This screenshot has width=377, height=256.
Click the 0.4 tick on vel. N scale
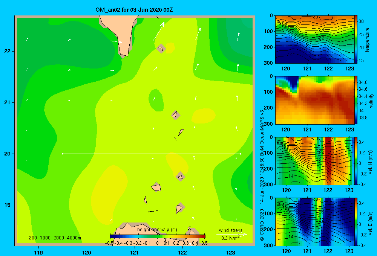click(x=362, y=142)
